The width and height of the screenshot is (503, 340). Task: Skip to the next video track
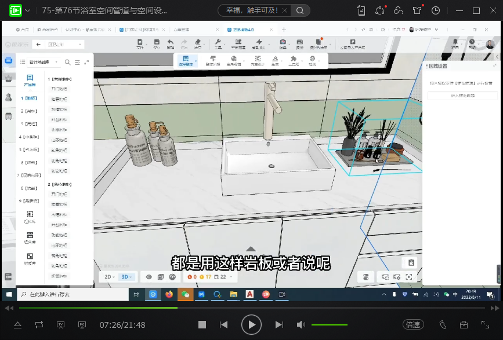[x=279, y=325]
